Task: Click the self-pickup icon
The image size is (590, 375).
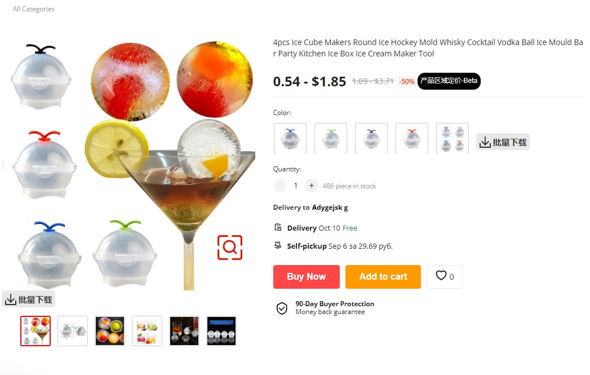Action: pyautogui.click(x=278, y=245)
